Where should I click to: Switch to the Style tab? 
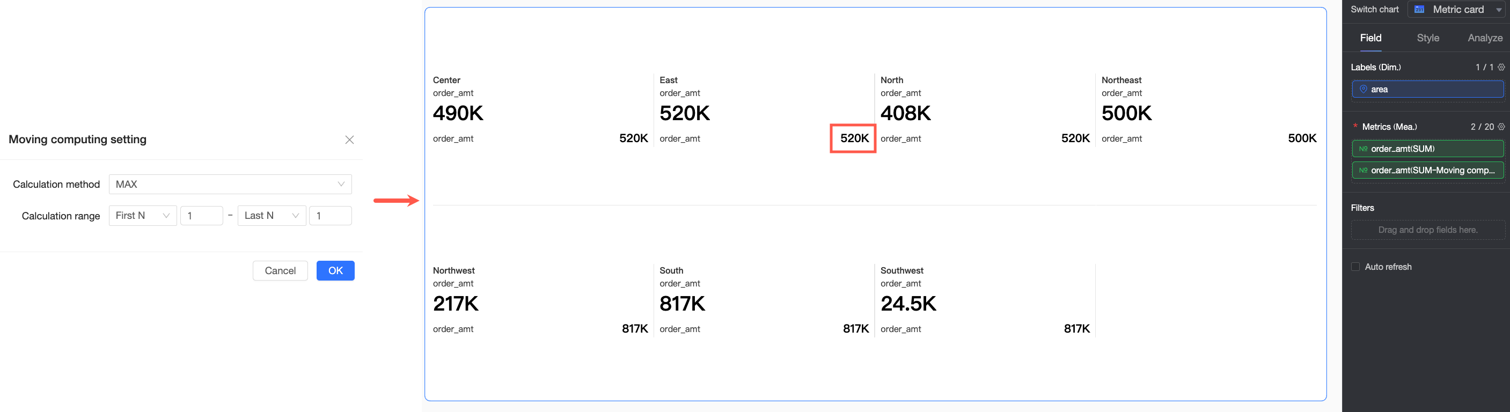coord(1427,38)
